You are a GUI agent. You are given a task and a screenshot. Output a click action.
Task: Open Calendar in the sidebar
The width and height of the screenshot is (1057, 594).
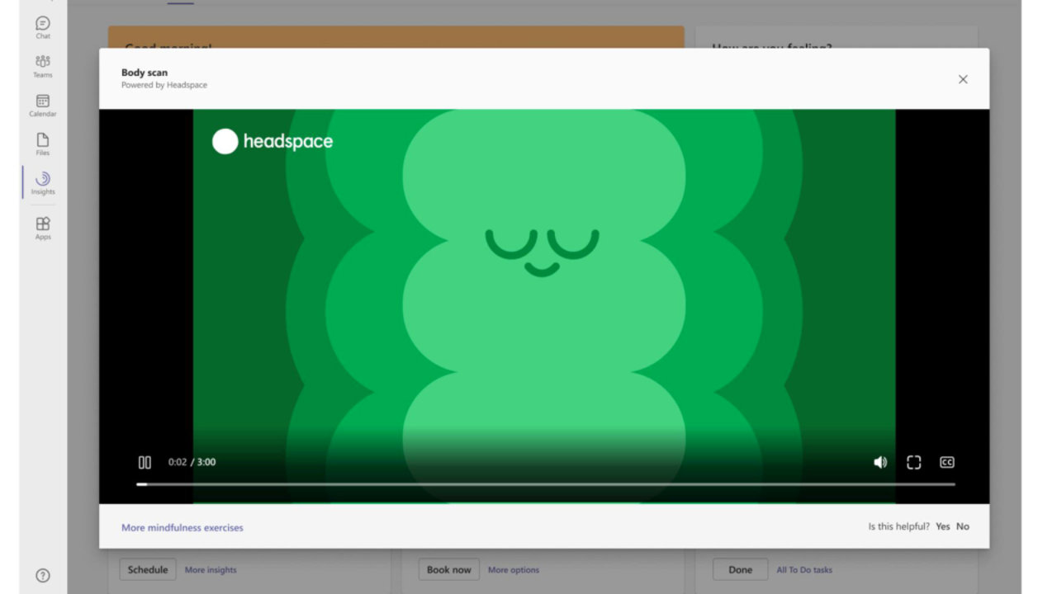coord(43,105)
